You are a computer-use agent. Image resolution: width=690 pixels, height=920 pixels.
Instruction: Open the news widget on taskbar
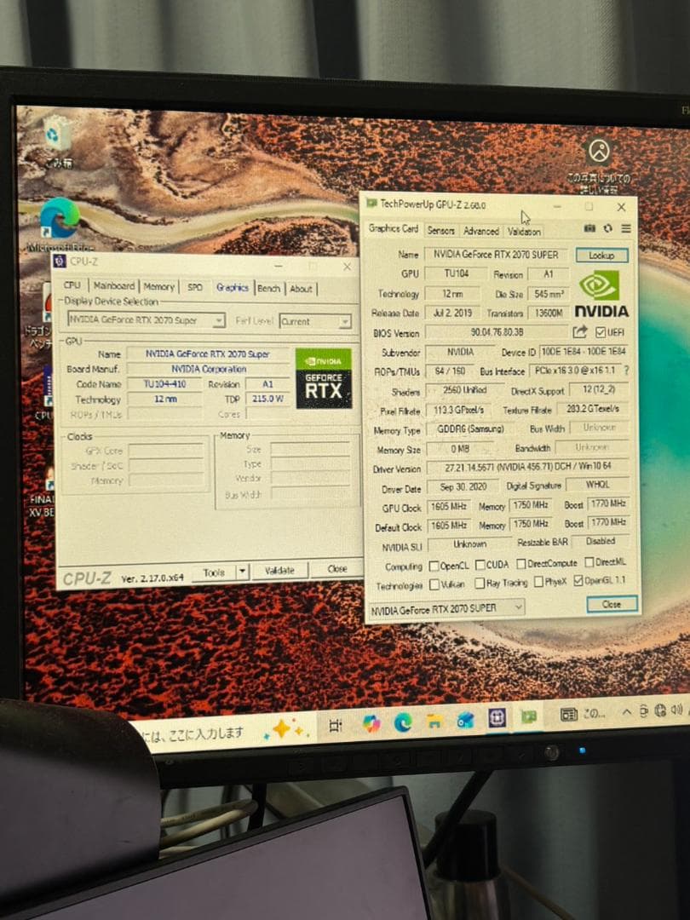click(x=583, y=714)
